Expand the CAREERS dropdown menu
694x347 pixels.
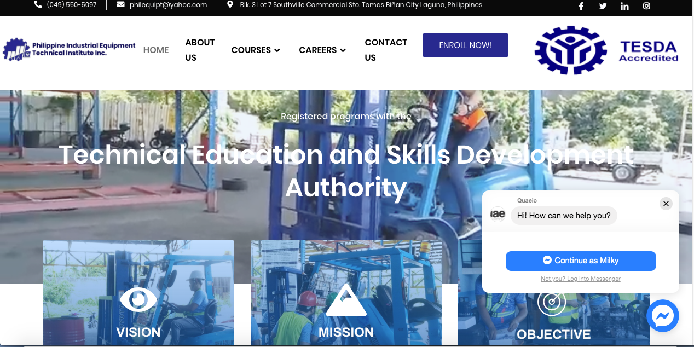click(322, 50)
